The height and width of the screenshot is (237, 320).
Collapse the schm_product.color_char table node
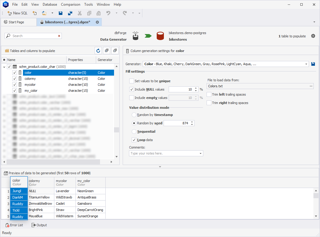pyautogui.click(x=4, y=67)
